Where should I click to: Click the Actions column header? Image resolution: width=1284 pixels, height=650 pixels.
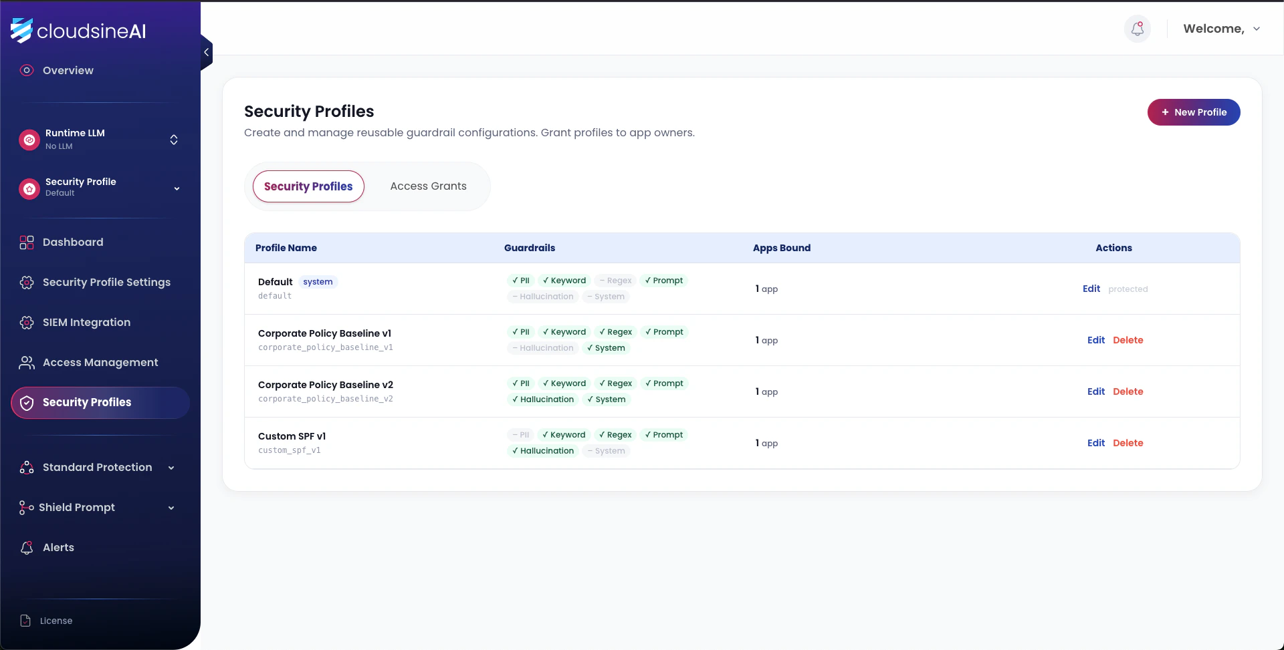[1113, 248]
